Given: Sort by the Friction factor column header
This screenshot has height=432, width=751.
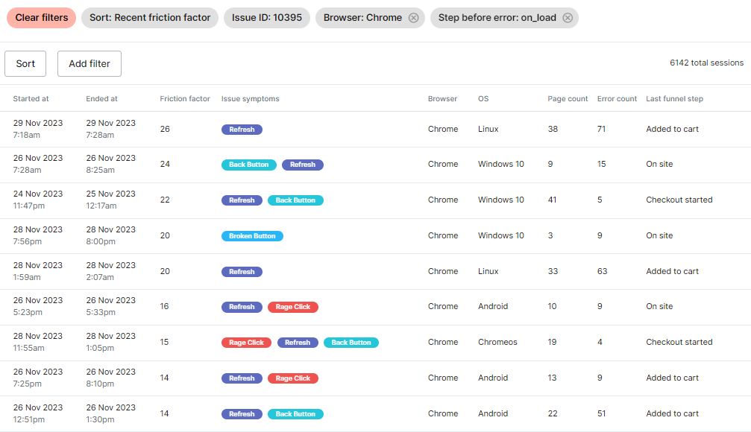Looking at the screenshot, I should [x=185, y=98].
